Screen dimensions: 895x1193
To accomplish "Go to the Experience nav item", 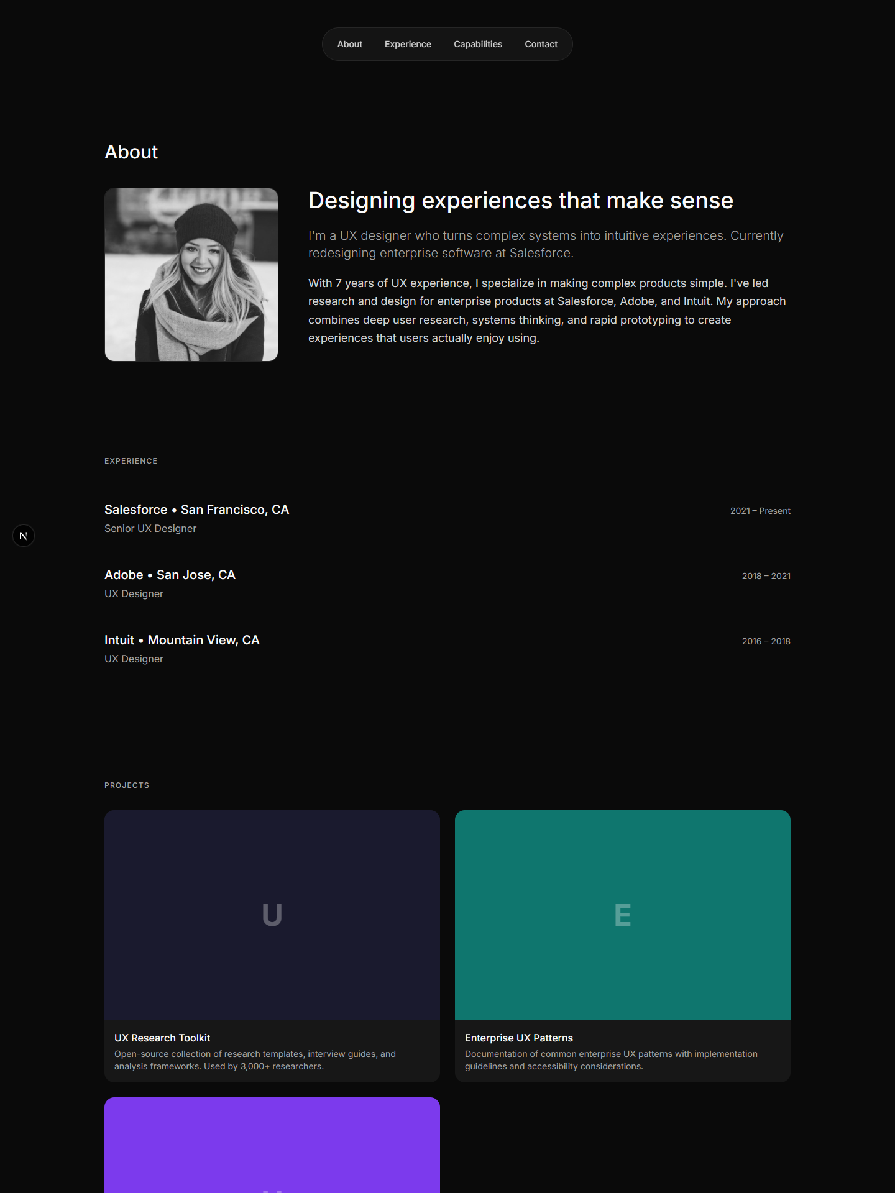I will pos(408,44).
